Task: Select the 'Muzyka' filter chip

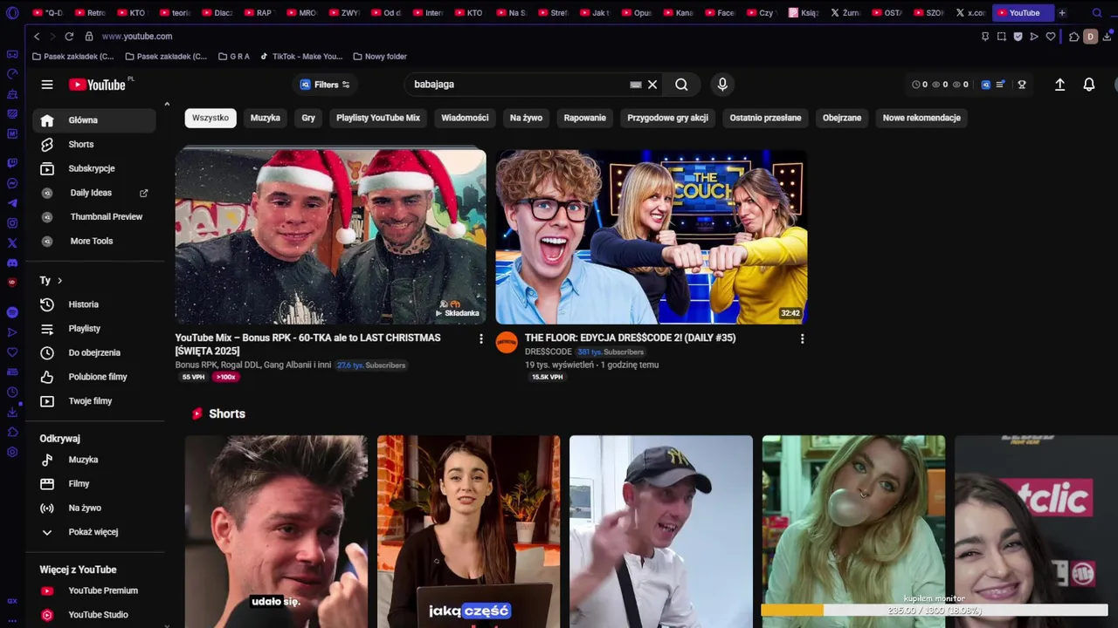Action: click(266, 118)
